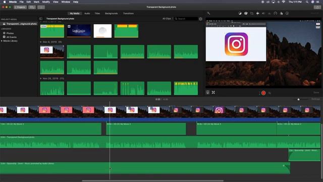This screenshot has width=323, height=182.
Task: Select the cropping tool in the viewer toolbar
Action: click(x=252, y=14)
